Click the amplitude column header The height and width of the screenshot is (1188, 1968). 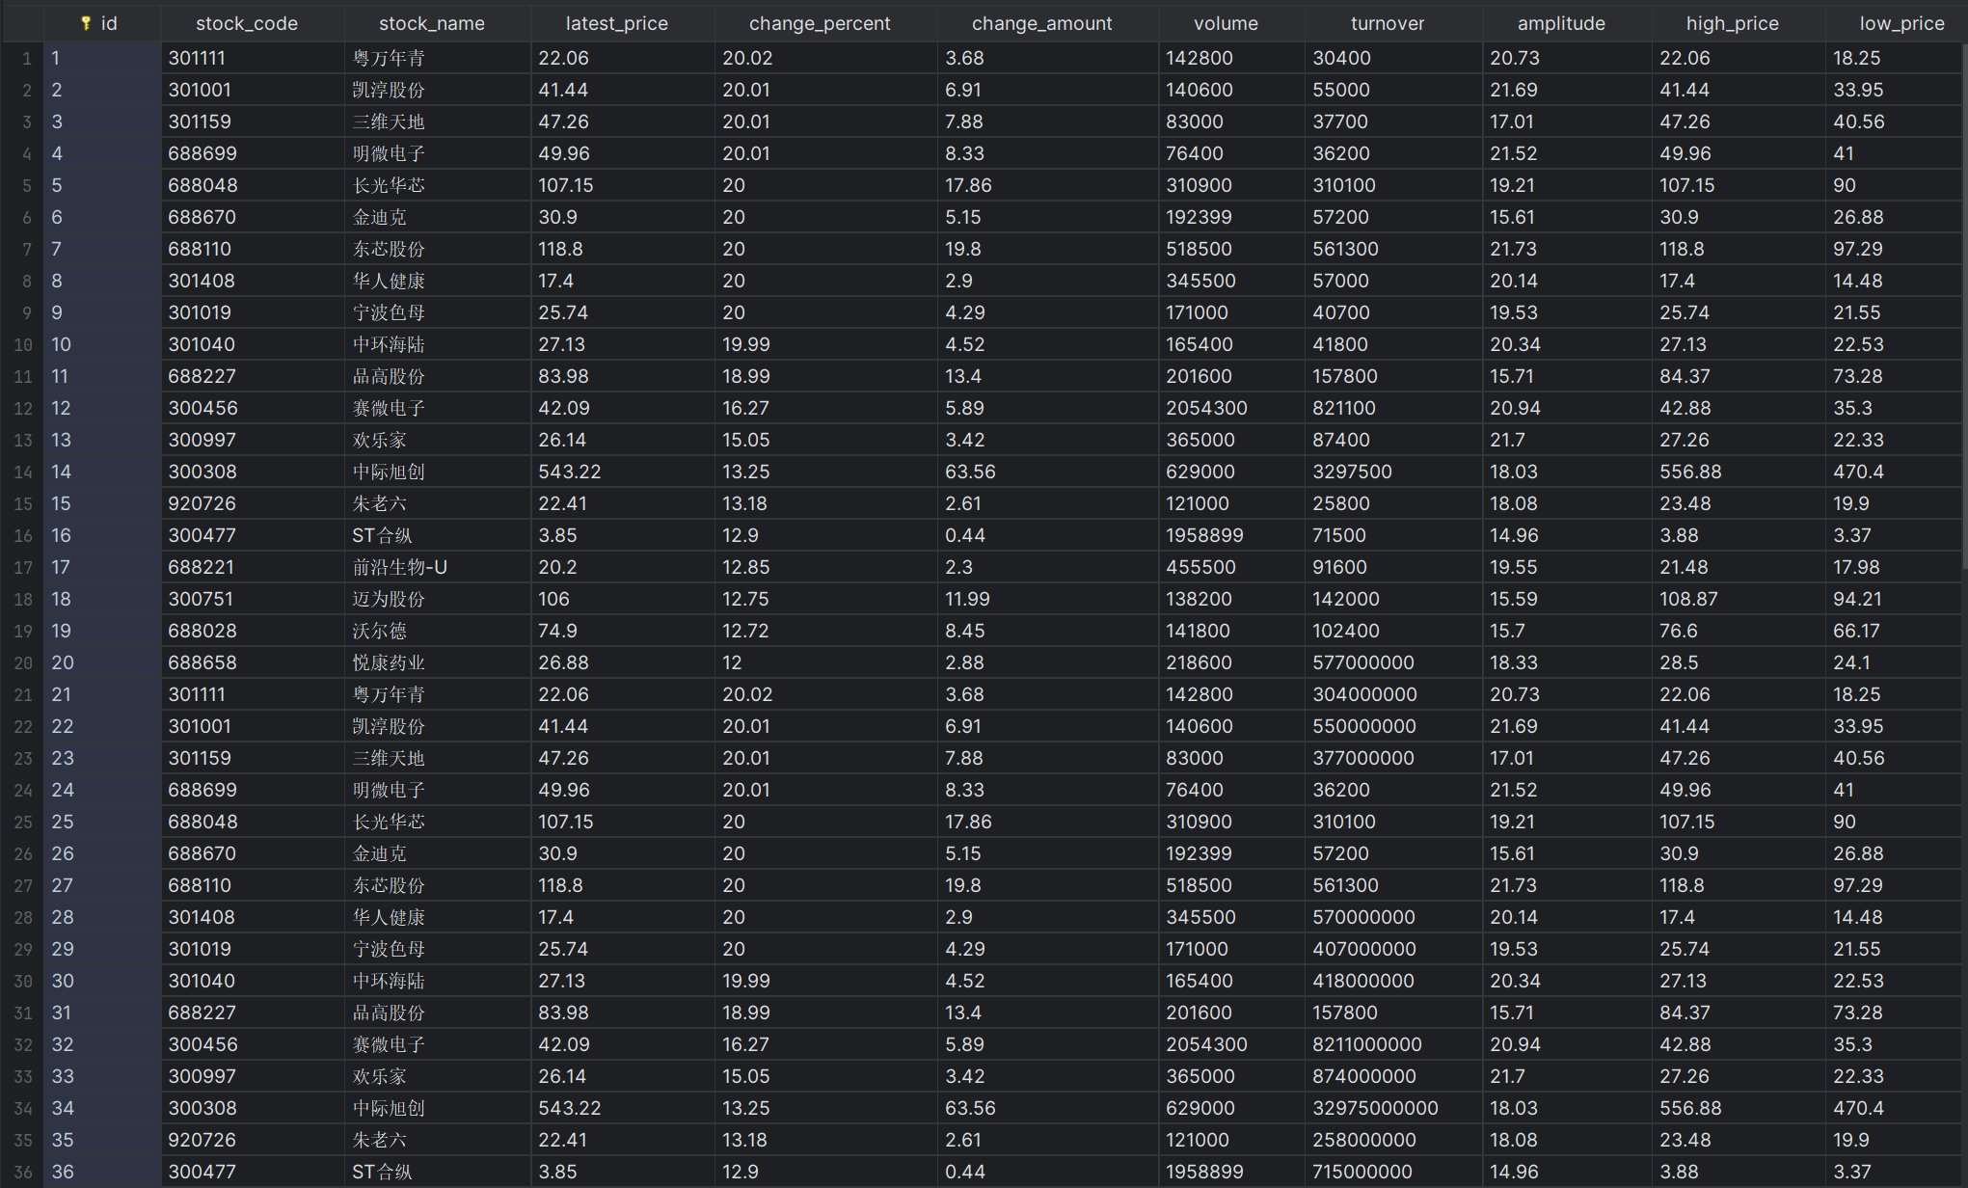pos(1560,23)
